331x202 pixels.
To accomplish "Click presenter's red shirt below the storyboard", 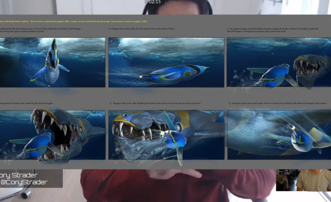I will pyautogui.click(x=172, y=185).
